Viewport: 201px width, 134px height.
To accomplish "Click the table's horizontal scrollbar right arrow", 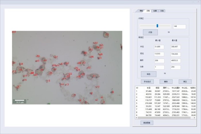I will (194, 118).
